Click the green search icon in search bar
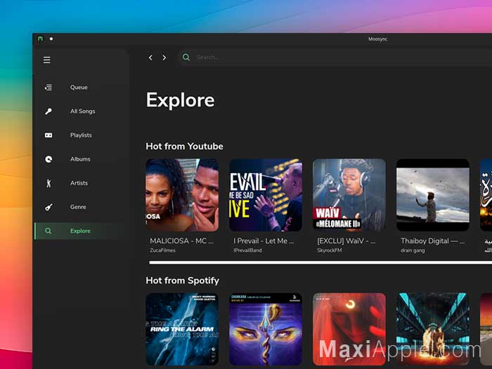 pos(186,58)
